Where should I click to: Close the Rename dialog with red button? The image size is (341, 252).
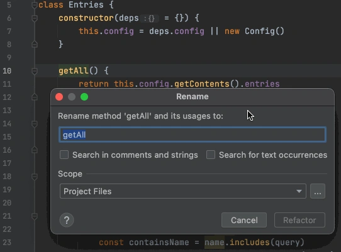[x=59, y=97]
